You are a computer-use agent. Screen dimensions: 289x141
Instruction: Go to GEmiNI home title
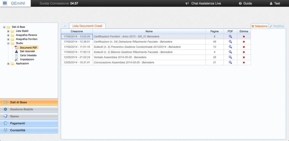coord(18,3)
